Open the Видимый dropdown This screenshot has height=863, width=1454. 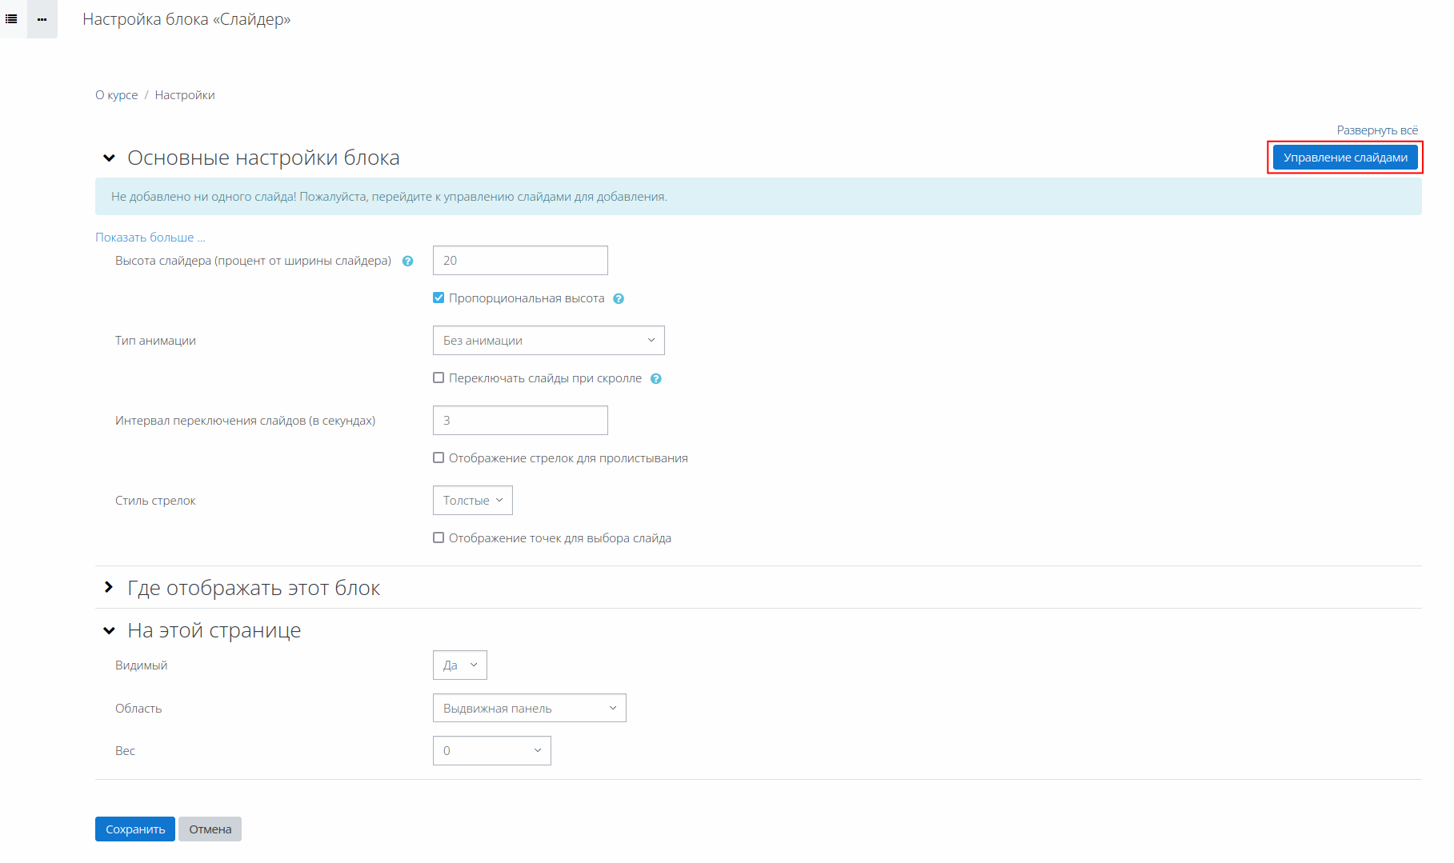point(459,665)
